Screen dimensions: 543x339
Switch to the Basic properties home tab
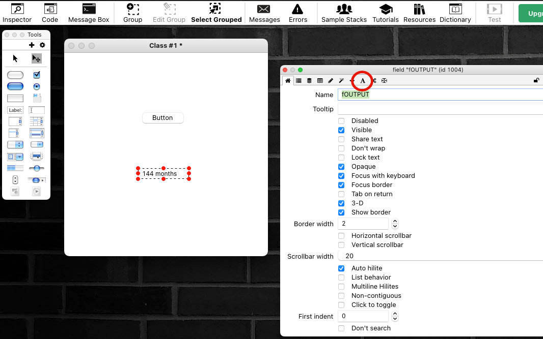pos(288,81)
